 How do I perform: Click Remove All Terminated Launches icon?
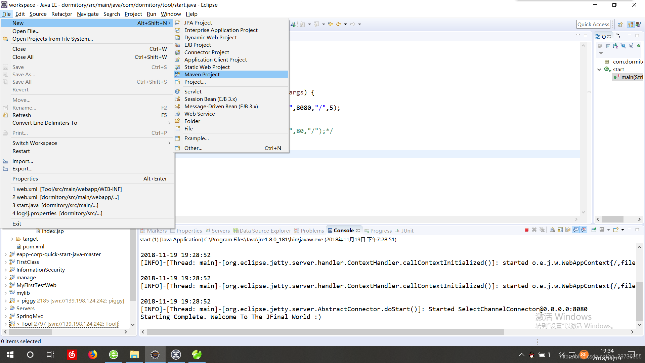(x=542, y=230)
